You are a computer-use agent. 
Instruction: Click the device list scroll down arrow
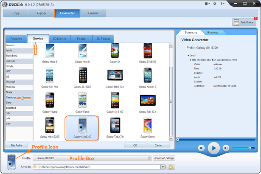click(x=171, y=138)
